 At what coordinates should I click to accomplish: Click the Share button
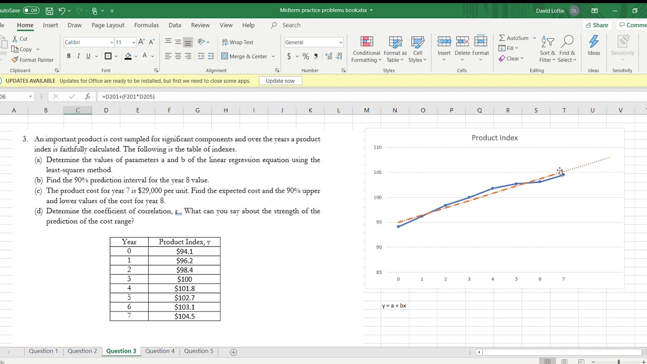pos(596,25)
